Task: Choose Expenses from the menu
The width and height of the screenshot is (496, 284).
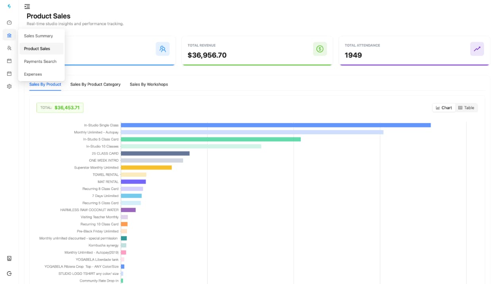Action: click(33, 74)
